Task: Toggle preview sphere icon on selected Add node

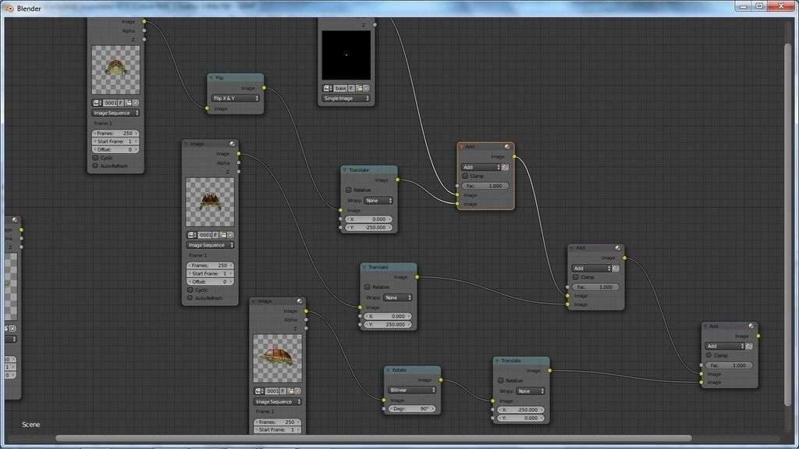Action: coord(508,146)
